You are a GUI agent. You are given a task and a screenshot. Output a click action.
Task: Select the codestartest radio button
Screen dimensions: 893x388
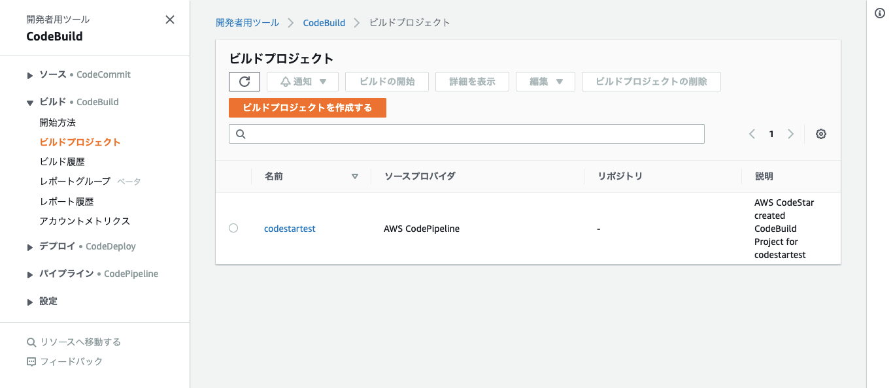233,228
